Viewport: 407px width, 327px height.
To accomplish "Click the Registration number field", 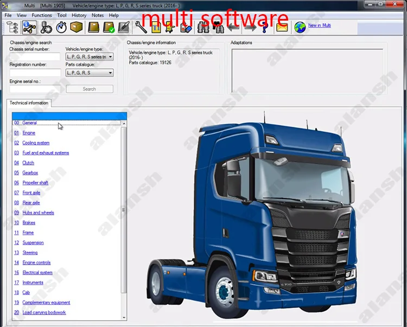I will coord(35,73).
